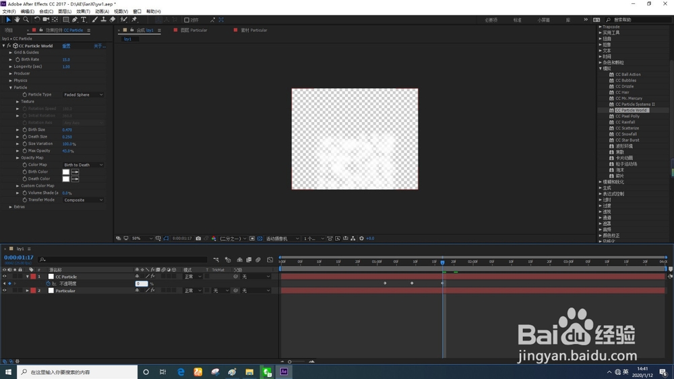Select the Roto Brush tool
This screenshot has width=674, height=379.
(x=124, y=20)
